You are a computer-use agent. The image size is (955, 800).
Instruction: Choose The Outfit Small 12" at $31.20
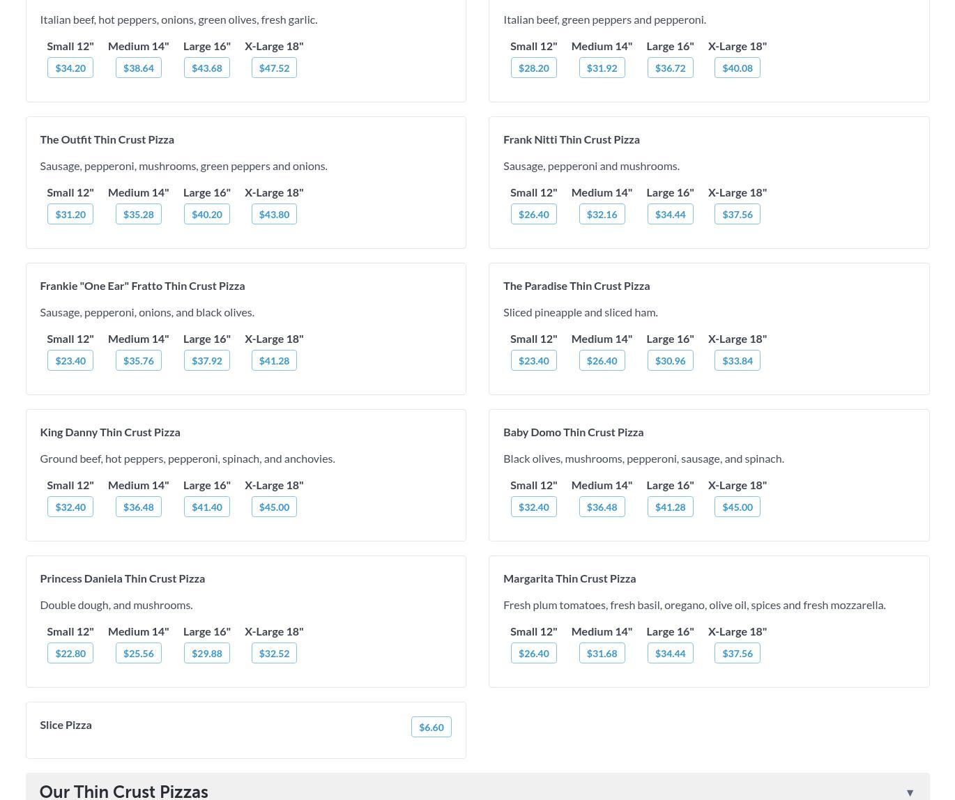pyautogui.click(x=70, y=214)
